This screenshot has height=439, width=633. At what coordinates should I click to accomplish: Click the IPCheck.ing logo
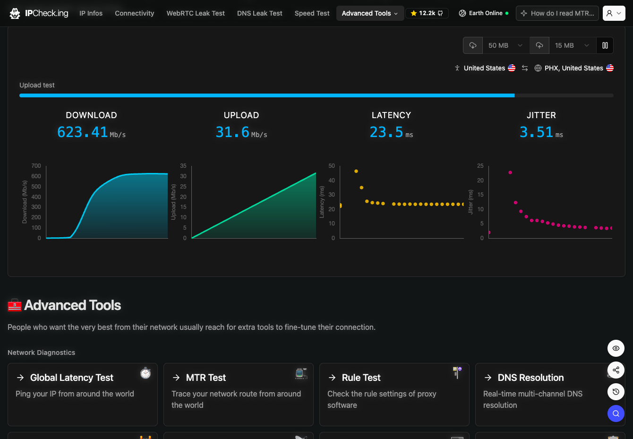39,13
